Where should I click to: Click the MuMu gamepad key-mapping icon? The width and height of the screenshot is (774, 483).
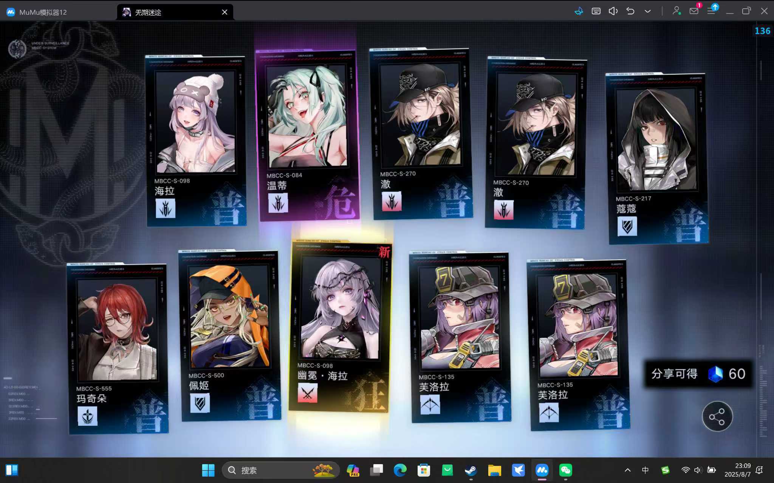point(579,11)
